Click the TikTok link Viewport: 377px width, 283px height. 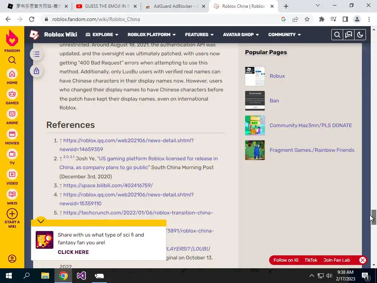(311, 260)
